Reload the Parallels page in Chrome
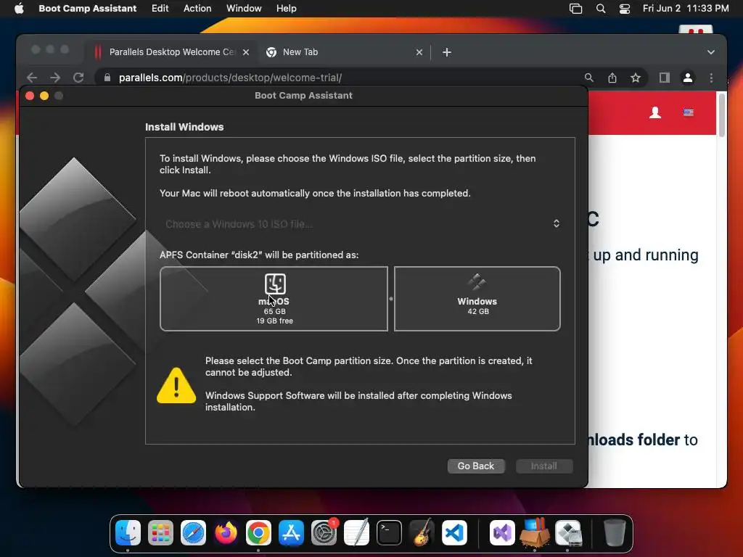Screen dimensions: 743x557 pos(78,77)
